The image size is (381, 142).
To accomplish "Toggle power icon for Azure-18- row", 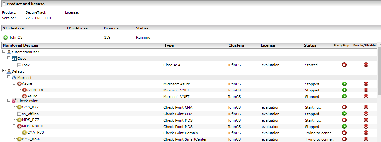I will pyautogui.click(x=366, y=90).
